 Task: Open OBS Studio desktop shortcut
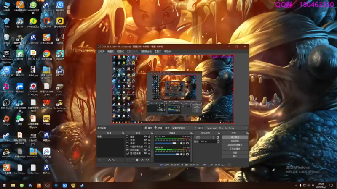point(6,104)
